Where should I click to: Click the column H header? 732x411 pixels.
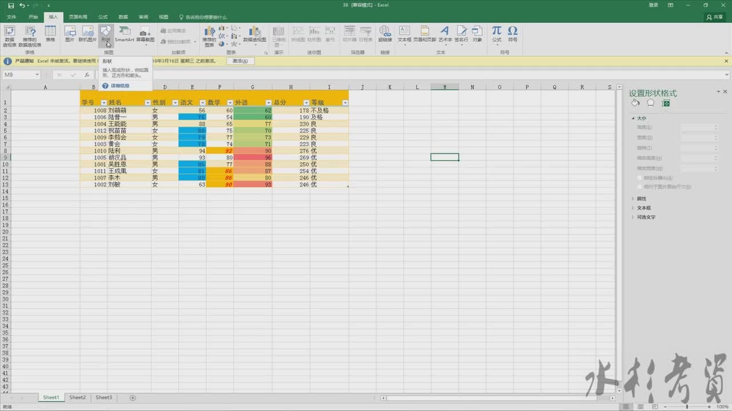click(x=291, y=87)
